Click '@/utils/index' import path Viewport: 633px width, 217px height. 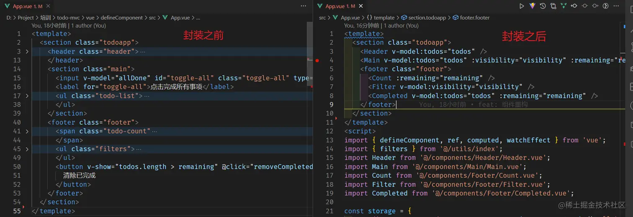pos(469,149)
